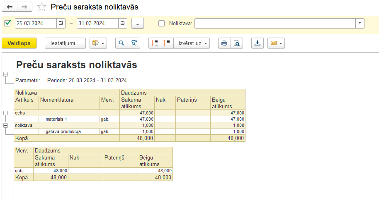The height and width of the screenshot is (200, 379).
Task: Open the Izvērst uz dropdown
Action: [x=192, y=43]
